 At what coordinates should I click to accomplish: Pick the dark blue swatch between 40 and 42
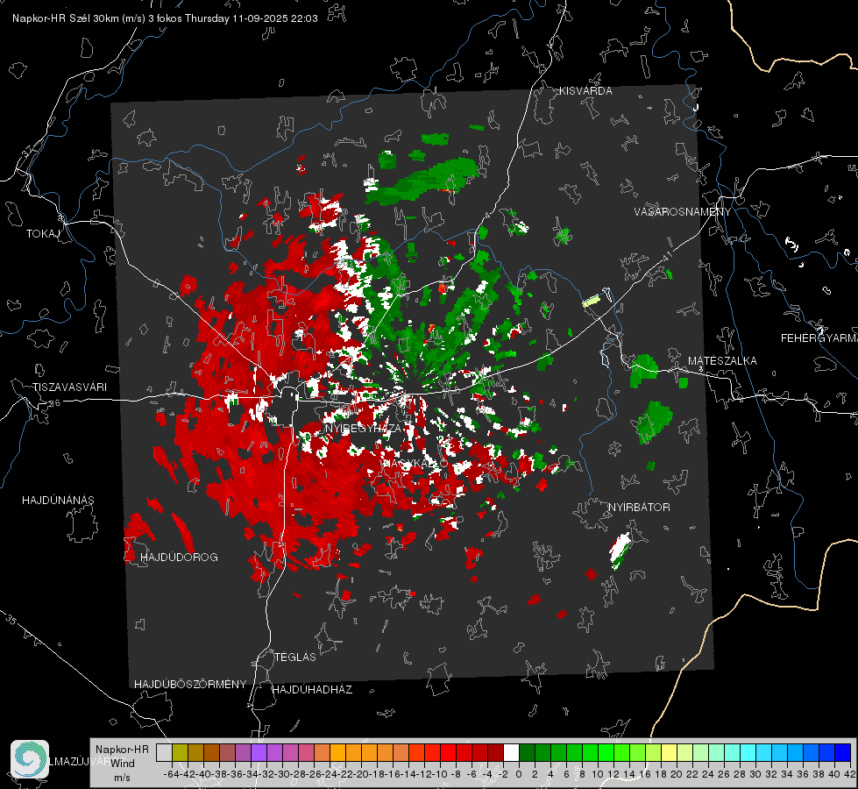(843, 753)
